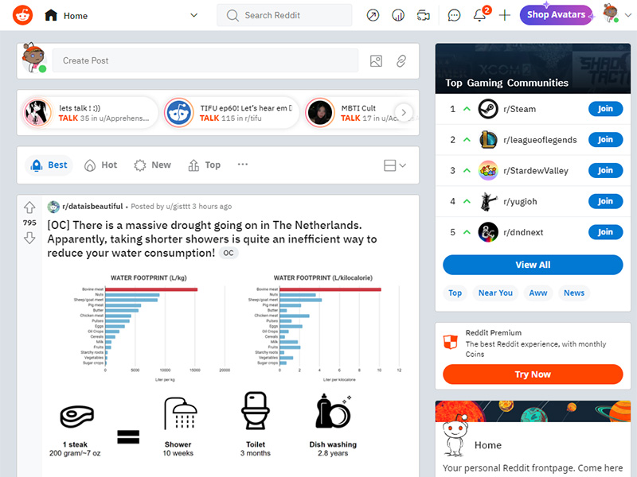Downvote the dataisbeautiful drought post
This screenshot has height=477, width=637.
point(29,238)
